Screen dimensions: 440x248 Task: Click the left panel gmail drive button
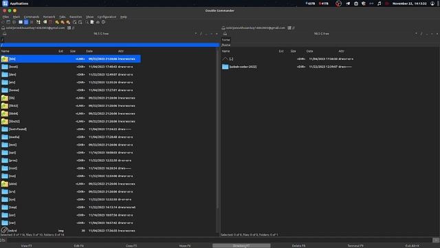tap(33, 28)
